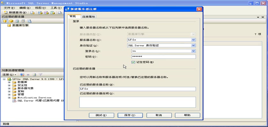The height and width of the screenshot is (127, 268).
Task: Select Analysis Services cube icon in Registered Servers
Action: pyautogui.click(x=11, y=21)
